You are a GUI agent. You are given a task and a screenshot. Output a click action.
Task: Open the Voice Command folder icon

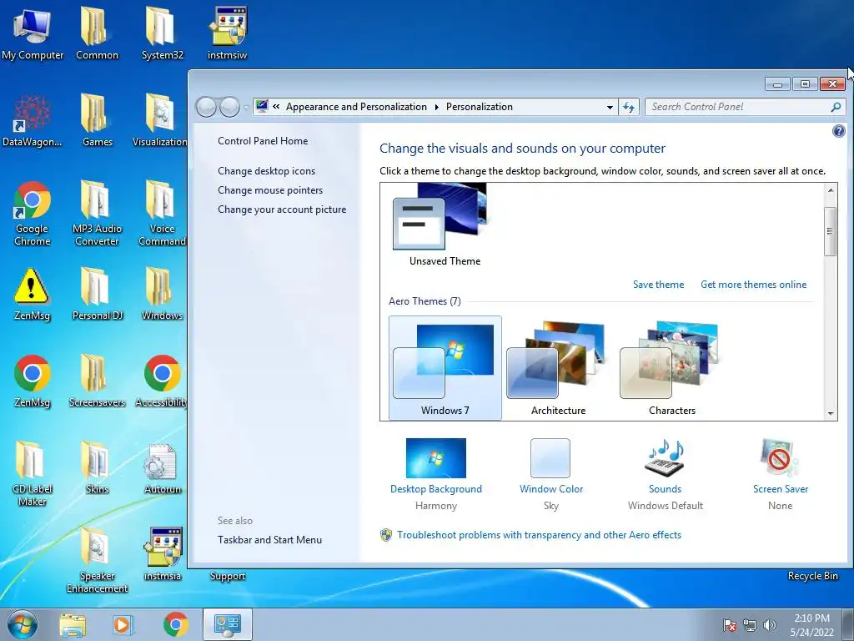pos(162,213)
